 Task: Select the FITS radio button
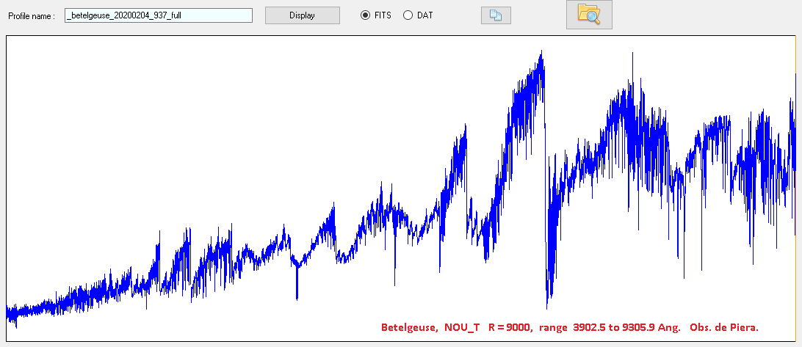pyautogui.click(x=365, y=15)
